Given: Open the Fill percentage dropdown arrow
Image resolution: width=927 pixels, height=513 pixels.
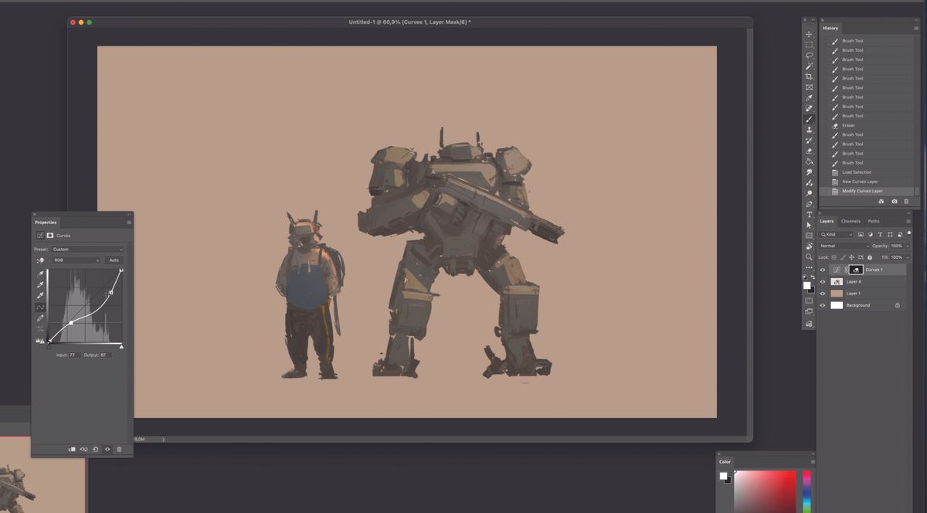Looking at the screenshot, I should [x=907, y=257].
